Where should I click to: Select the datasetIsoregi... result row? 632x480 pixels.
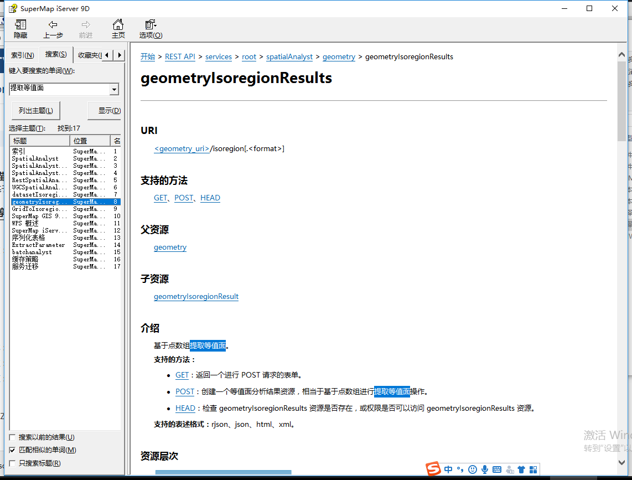pos(66,195)
